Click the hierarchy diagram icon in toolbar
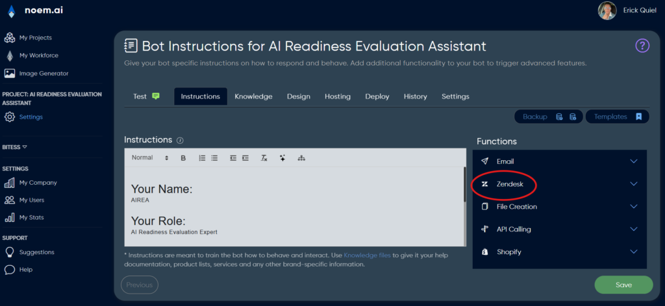Viewport: 665px width, 306px height. point(301,158)
